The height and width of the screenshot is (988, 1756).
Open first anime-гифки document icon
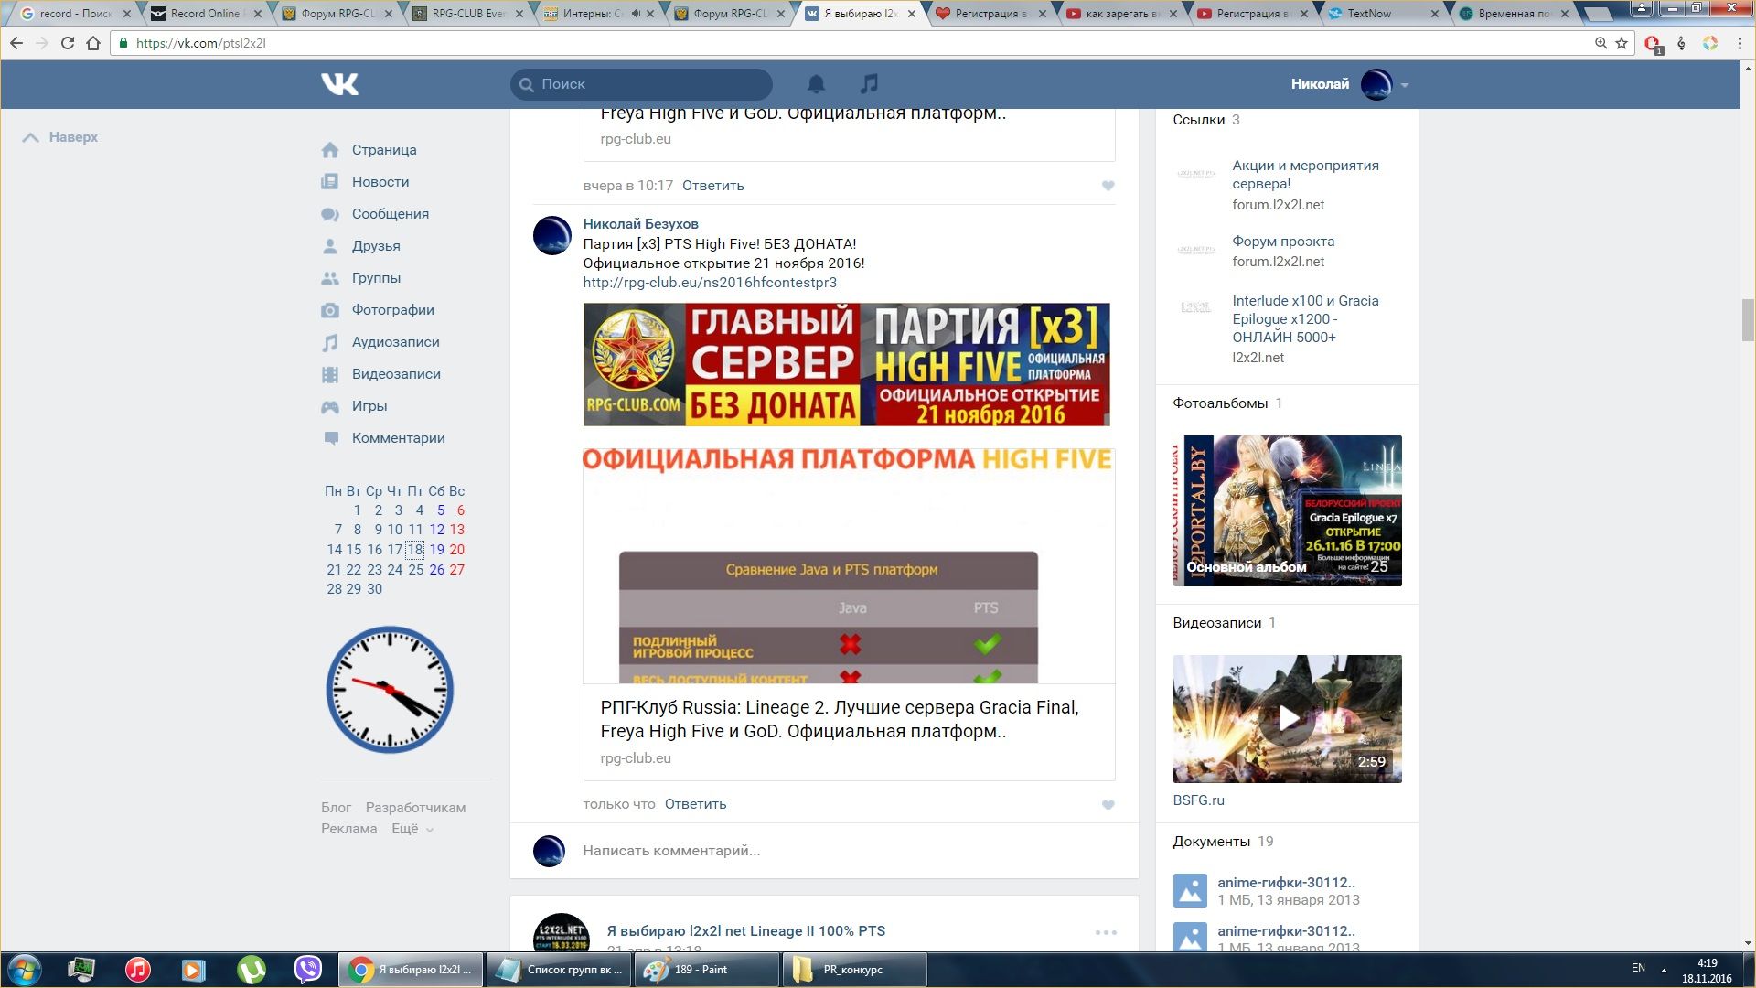[x=1190, y=891]
